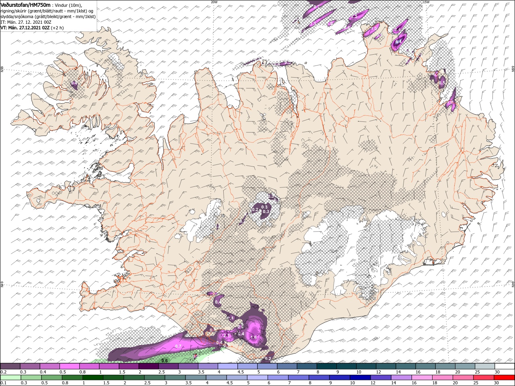Click the 15W longitude label
The image size is (515, 386).
(x=426, y=2)
